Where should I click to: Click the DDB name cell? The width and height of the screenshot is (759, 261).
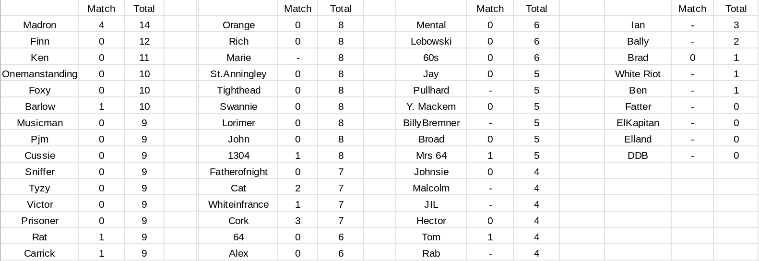click(x=638, y=155)
